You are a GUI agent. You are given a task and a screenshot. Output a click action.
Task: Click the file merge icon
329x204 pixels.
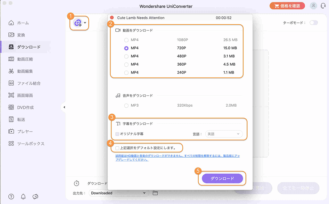point(11,83)
